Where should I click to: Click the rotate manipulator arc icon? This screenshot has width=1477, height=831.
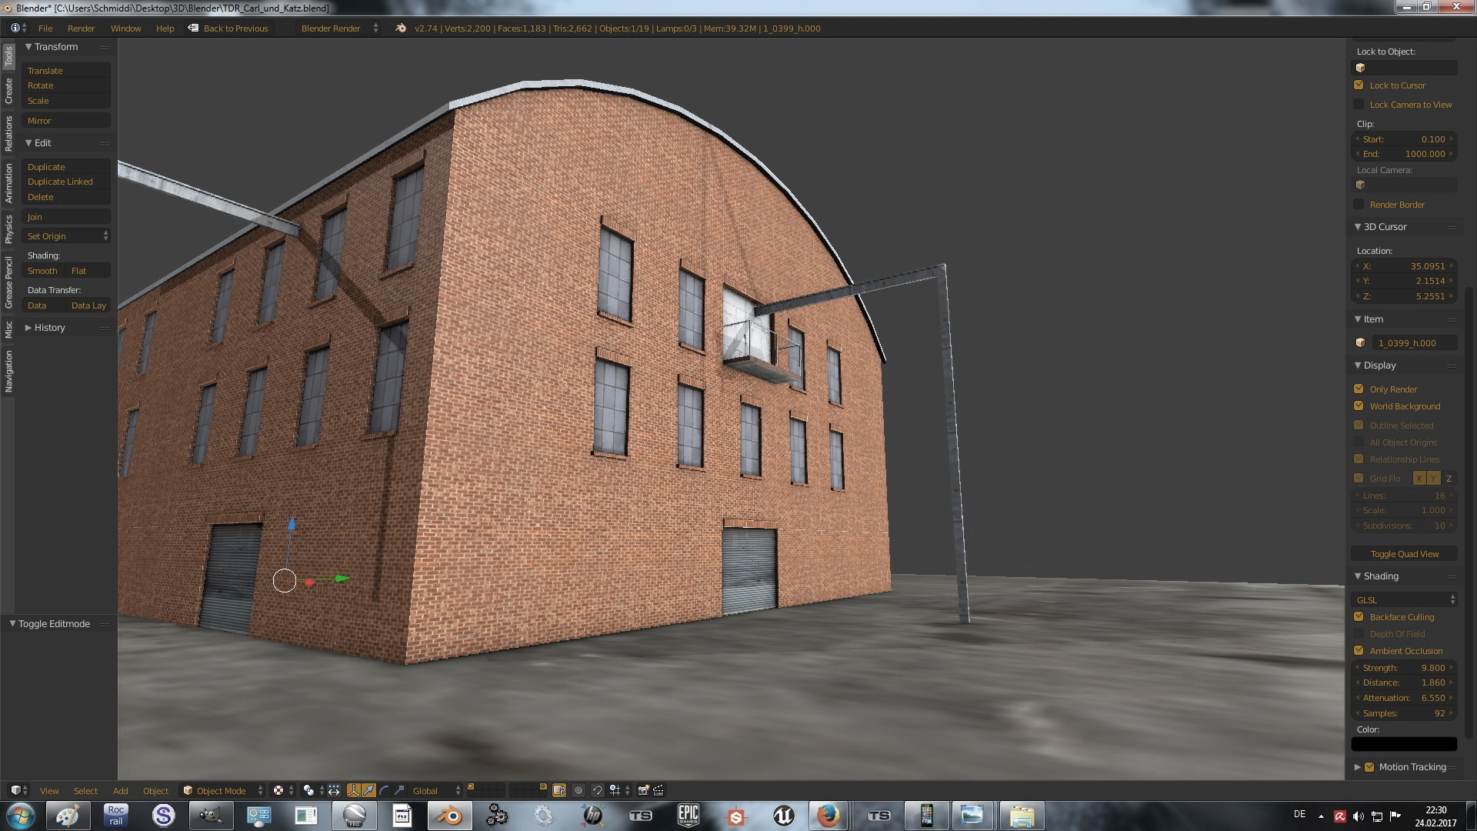(x=384, y=790)
